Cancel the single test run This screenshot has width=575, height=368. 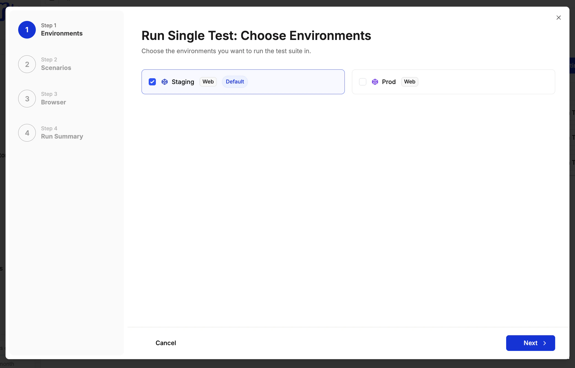tap(166, 343)
